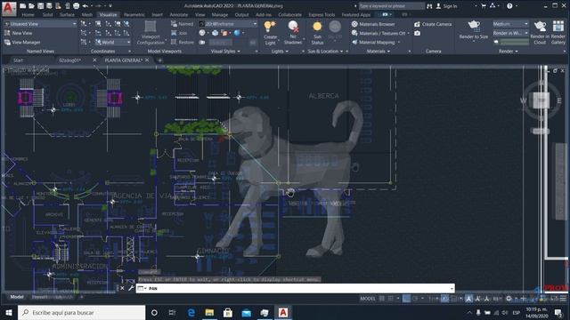Viewport: 570px width, 320px height.
Task: Close the PLANTA GENERAL drawing tab
Action: coord(147,60)
